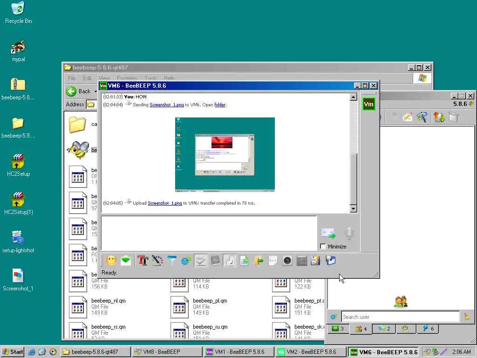This screenshot has width=477, height=358.
Task: Click the Start button
Action: (x=13, y=352)
